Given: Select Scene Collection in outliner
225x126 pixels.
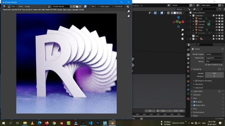Looking at the screenshot, I should [199, 13].
